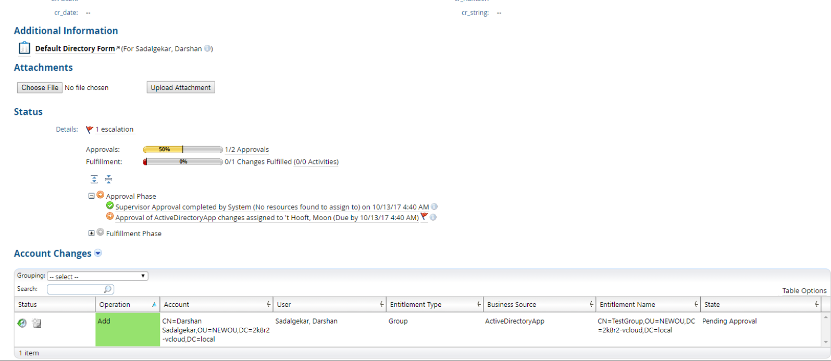Click the Table Options link
Image resolution: width=831 pixels, height=361 pixels.
click(804, 290)
